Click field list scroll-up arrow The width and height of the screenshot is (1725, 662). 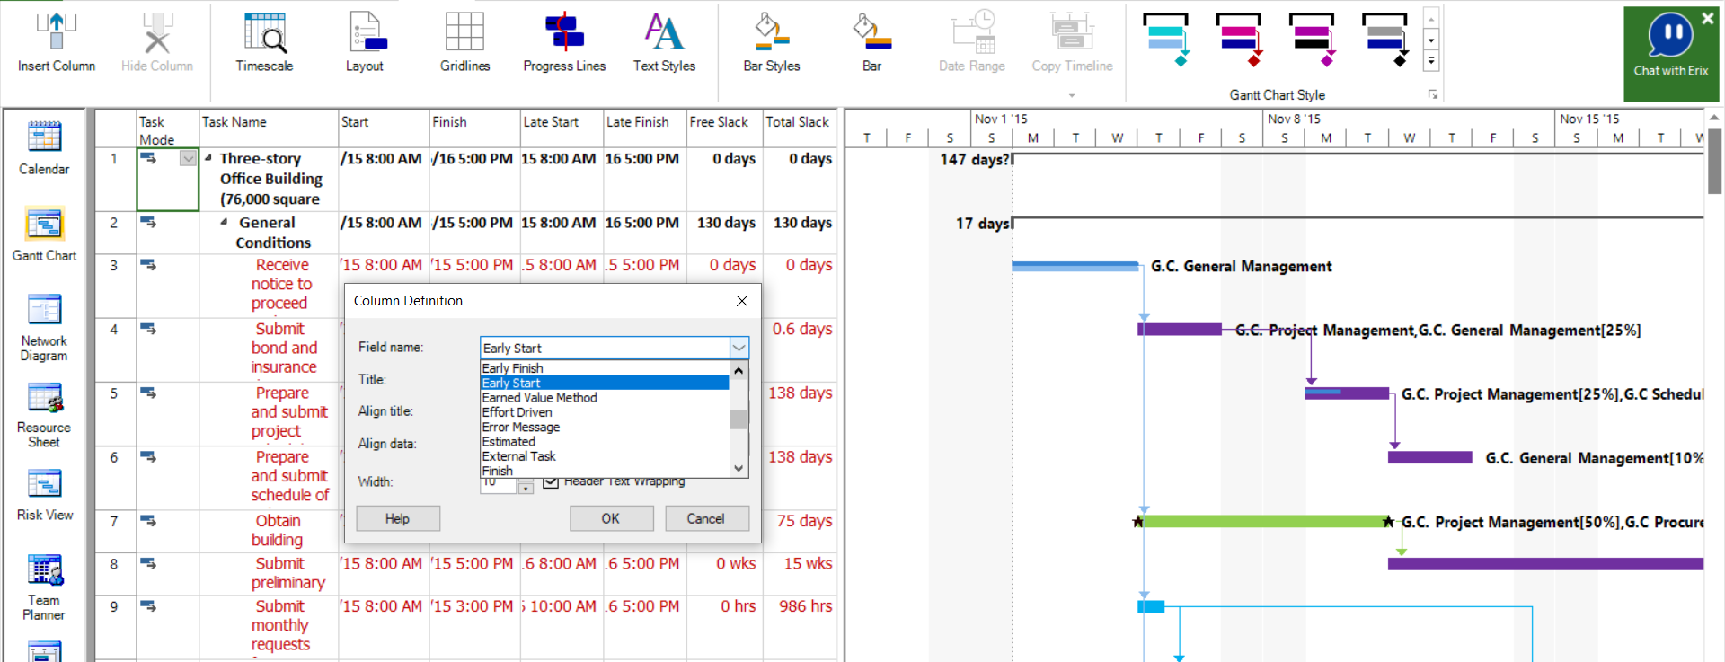739,370
